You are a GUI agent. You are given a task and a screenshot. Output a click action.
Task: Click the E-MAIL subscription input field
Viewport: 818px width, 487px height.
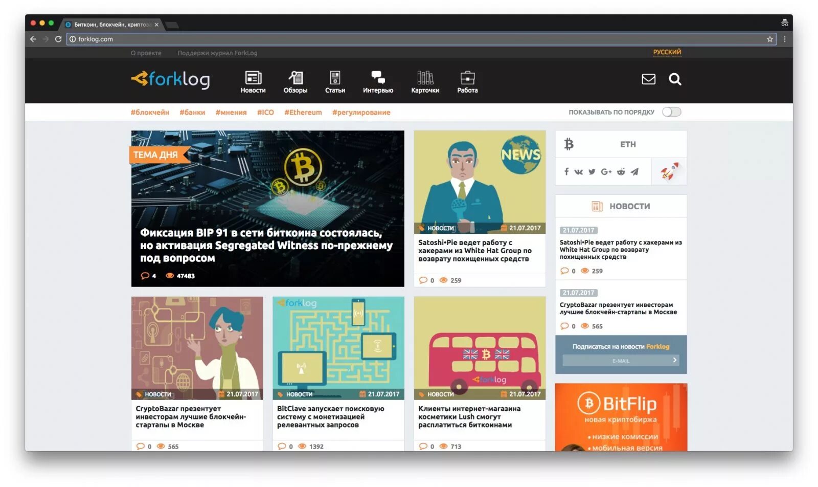(621, 361)
